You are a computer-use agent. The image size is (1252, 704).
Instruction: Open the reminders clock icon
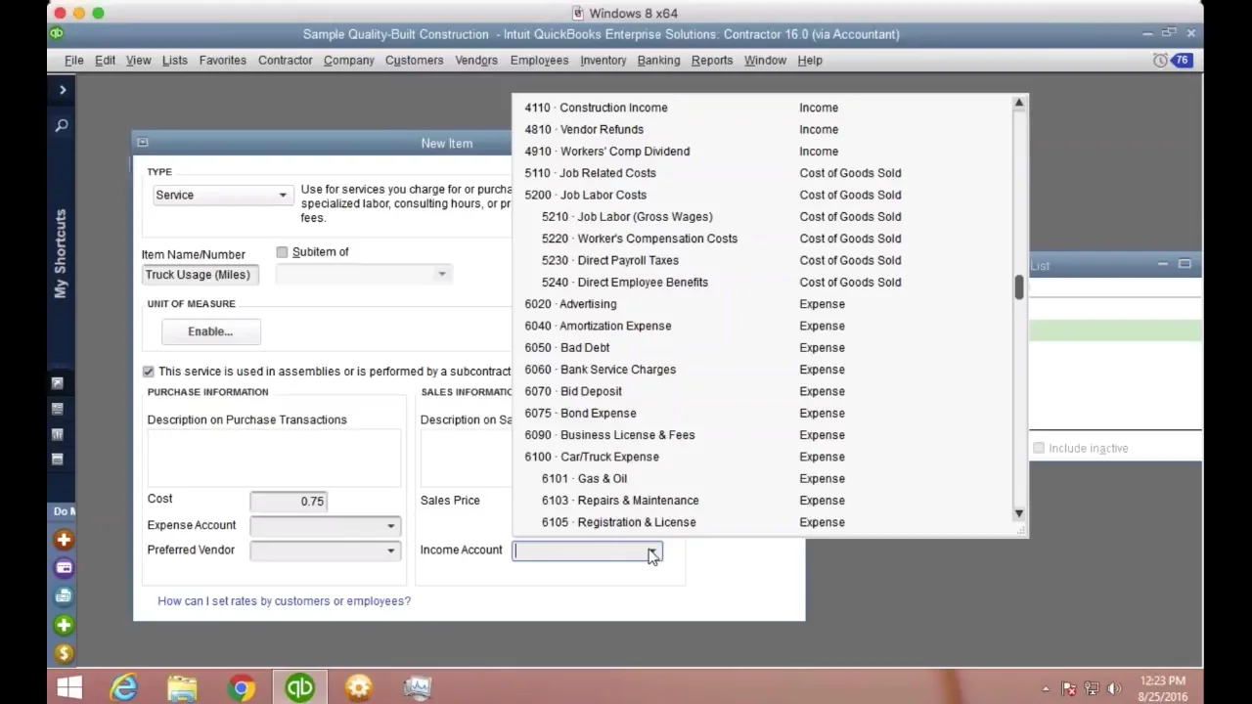1160,61
